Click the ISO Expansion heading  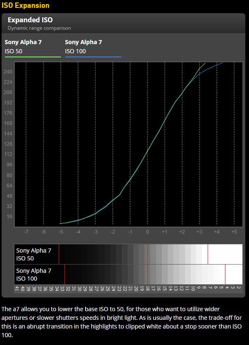[26, 5]
